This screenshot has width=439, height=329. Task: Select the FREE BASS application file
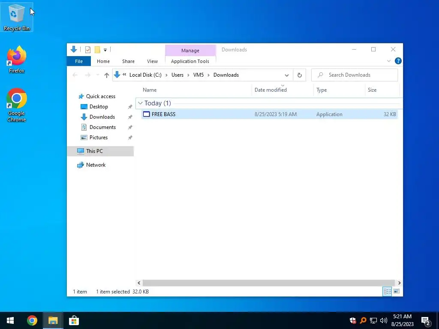(x=269, y=114)
